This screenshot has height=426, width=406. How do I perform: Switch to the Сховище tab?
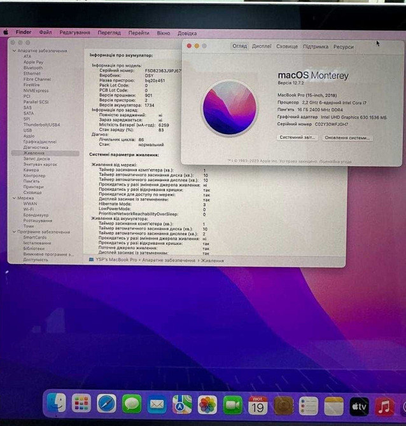287,46
